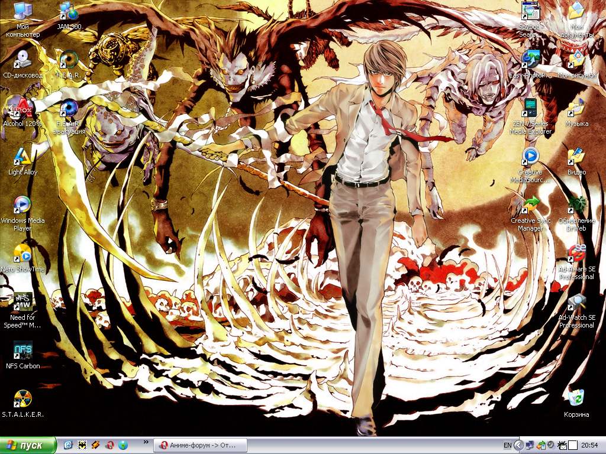Select the Ad-Aware SE Professional icon
Screen dimensions: 606x454
point(576,262)
